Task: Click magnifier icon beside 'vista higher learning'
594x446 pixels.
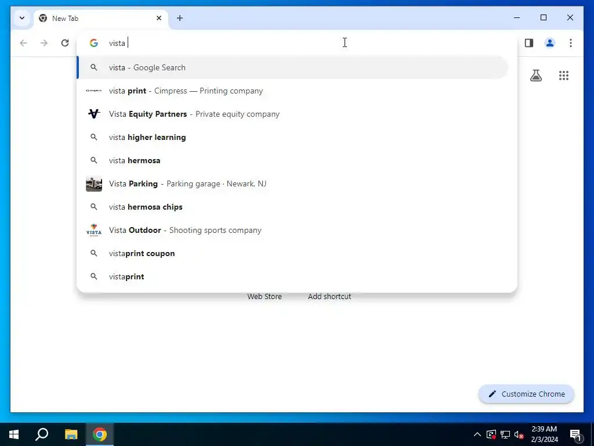Action: tap(93, 137)
